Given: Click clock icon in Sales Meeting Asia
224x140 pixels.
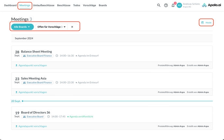Looking at the screenshot, I should pyautogui.click(x=57, y=83).
